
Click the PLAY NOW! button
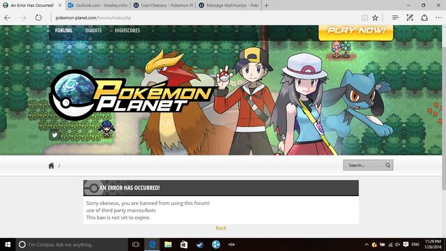point(356,32)
